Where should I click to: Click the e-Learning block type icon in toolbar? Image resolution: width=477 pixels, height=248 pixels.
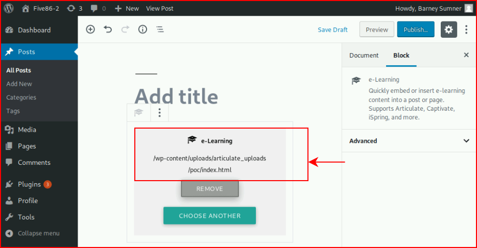(x=139, y=113)
